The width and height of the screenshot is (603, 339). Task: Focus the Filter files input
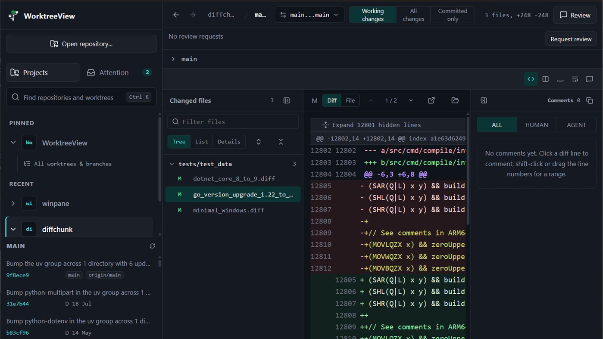(x=233, y=122)
